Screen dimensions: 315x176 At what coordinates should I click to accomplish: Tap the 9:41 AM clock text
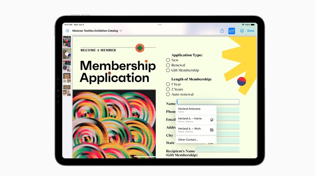[68, 25]
